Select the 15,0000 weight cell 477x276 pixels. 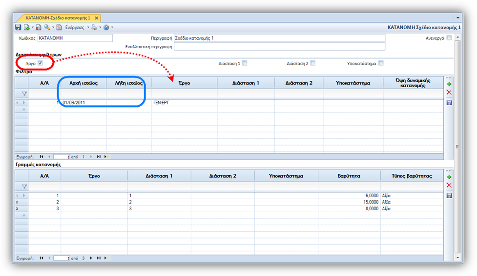(x=349, y=202)
